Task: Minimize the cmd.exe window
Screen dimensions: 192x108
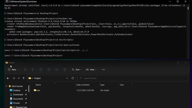Action: [170, 1]
